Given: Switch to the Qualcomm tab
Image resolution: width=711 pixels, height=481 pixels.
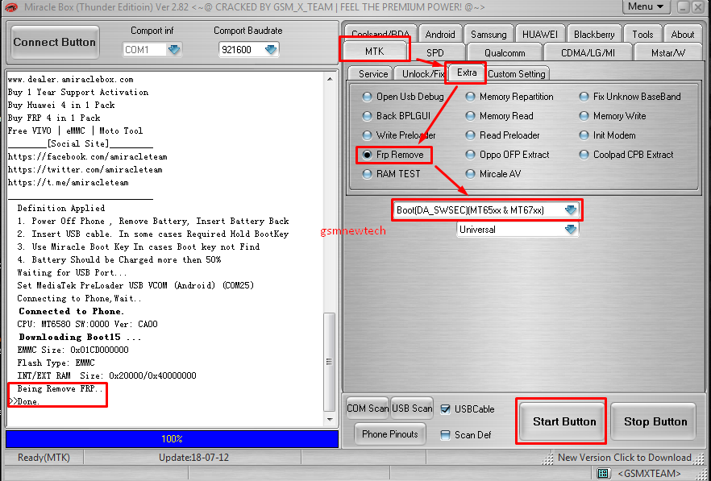Looking at the screenshot, I should point(505,52).
